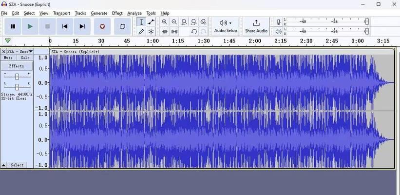
Task: Click the microphone record meter icon
Action: click(279, 22)
